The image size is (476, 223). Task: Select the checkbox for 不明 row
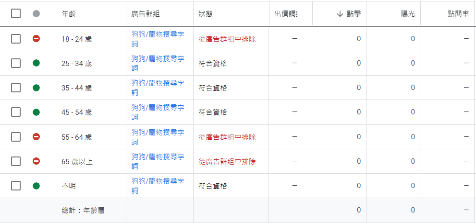(x=16, y=186)
